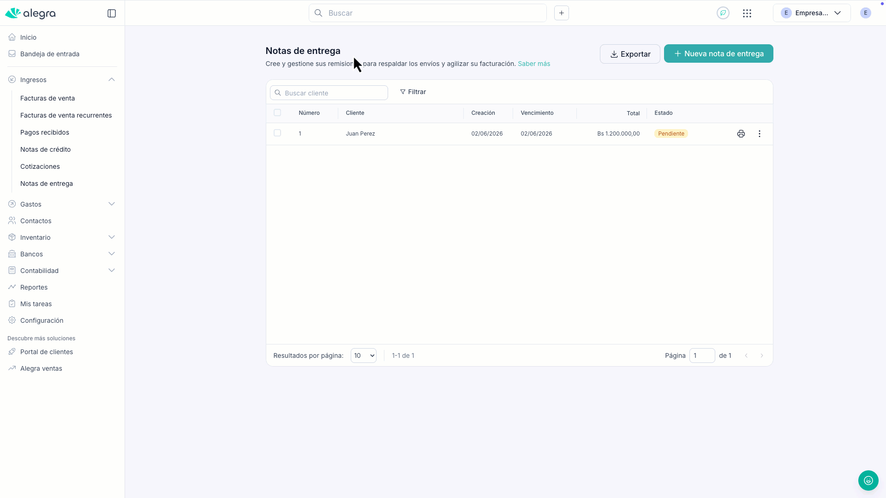The image size is (886, 498).
Task: Click the Exportar button
Action: pos(630,54)
